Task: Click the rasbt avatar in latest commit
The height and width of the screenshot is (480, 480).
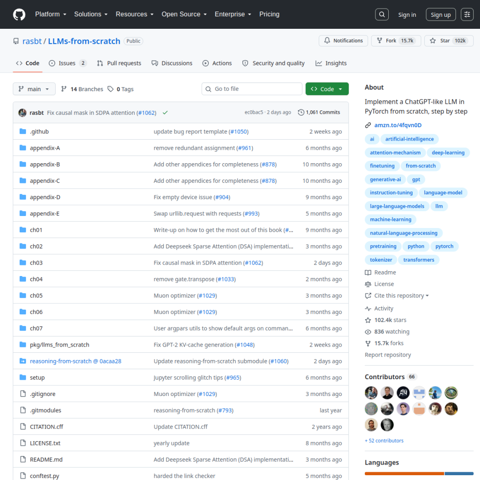Action: (23, 113)
